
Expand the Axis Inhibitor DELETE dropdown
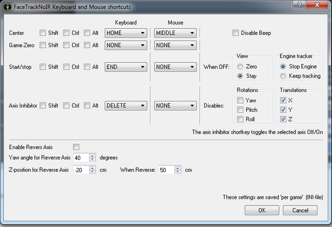coord(126,105)
